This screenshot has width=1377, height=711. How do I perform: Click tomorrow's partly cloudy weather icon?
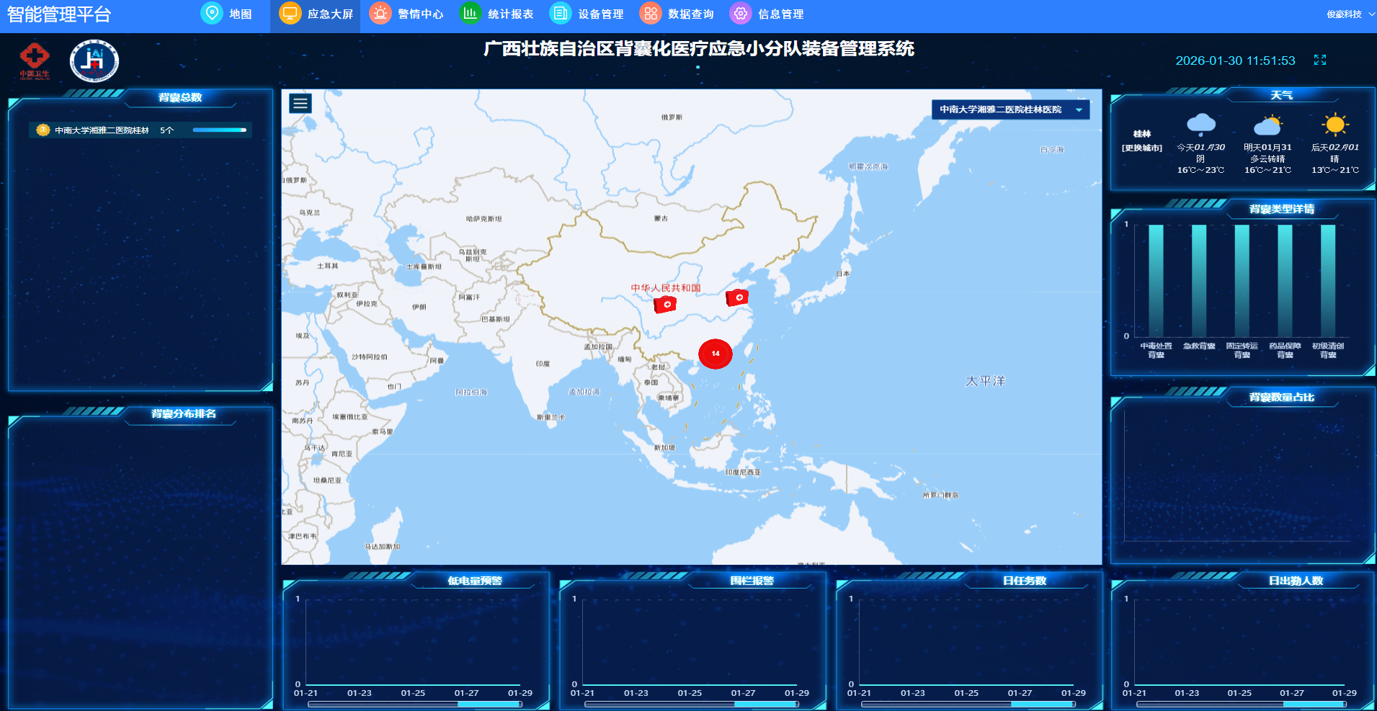pos(1268,125)
